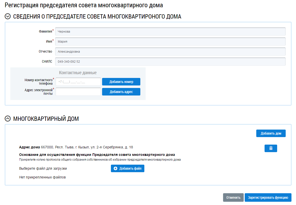This screenshot has width=296, height=205.
Task: Click the Контактные данные subheading
Action: point(78,73)
